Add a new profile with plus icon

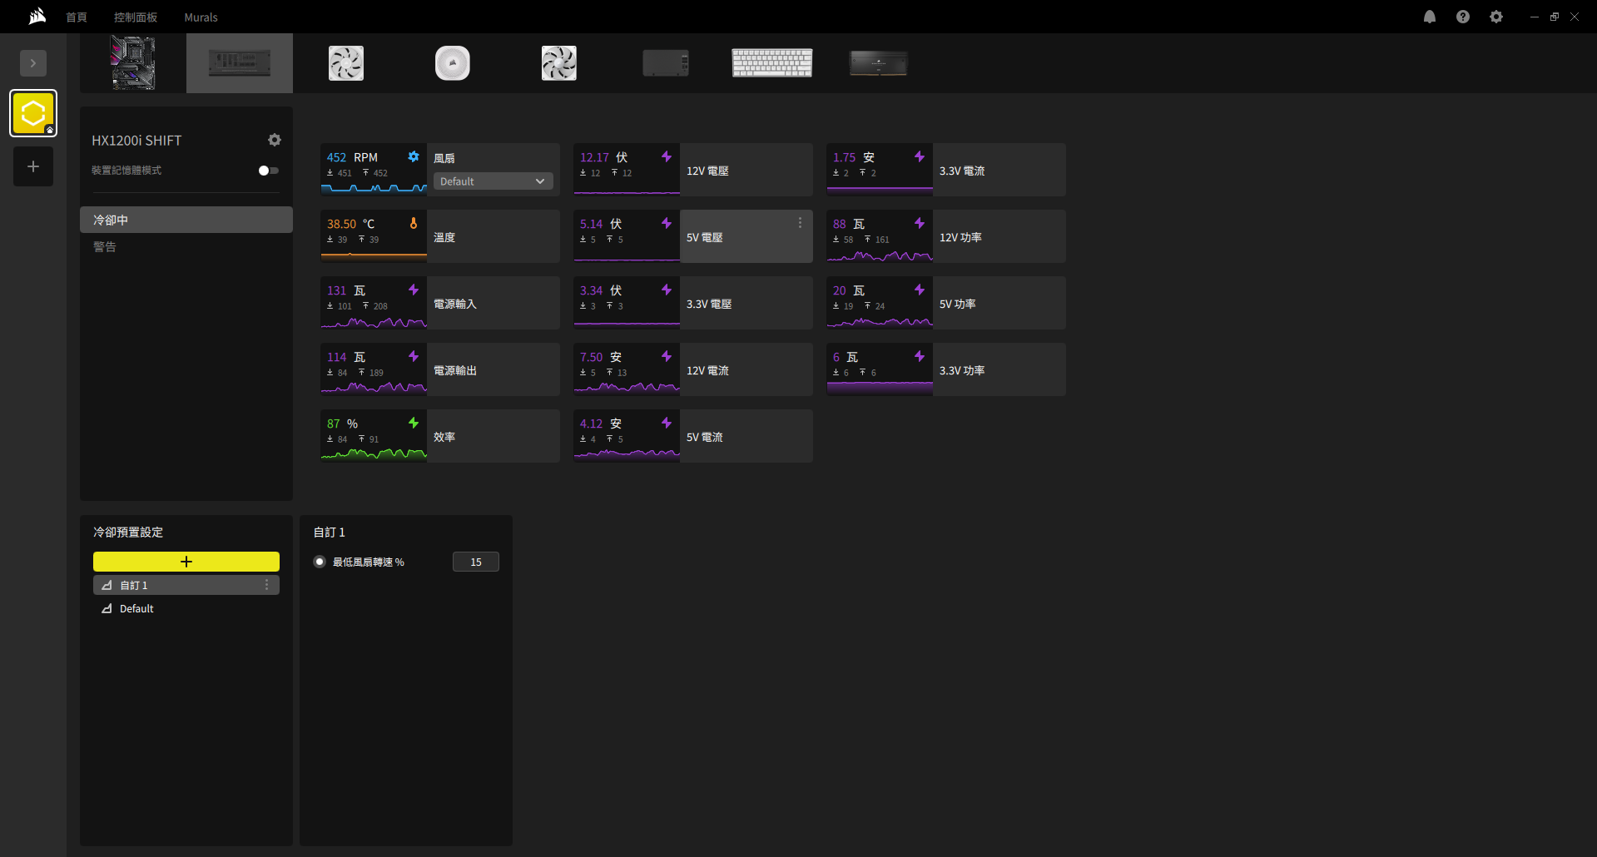[33, 166]
